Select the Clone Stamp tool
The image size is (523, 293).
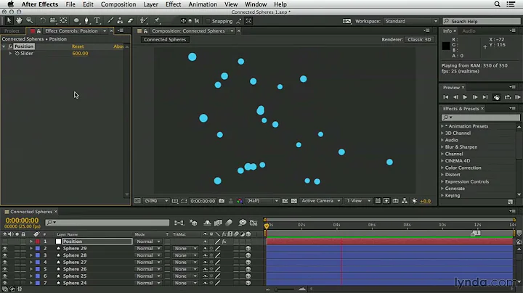(120, 20)
